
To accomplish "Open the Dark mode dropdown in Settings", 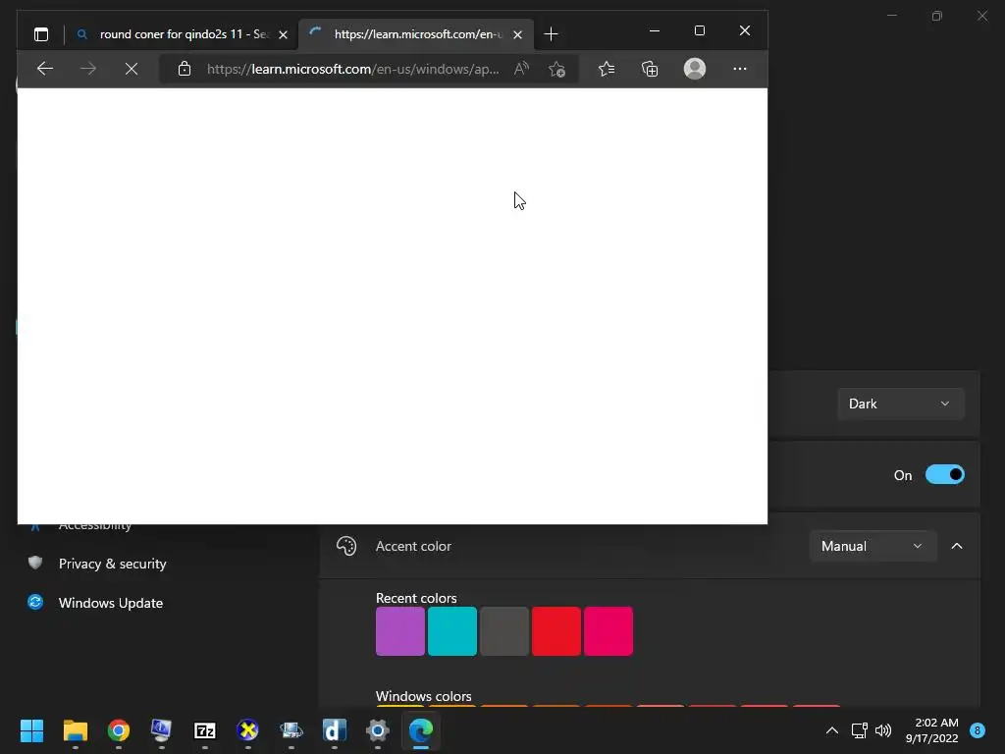I will 900,404.
